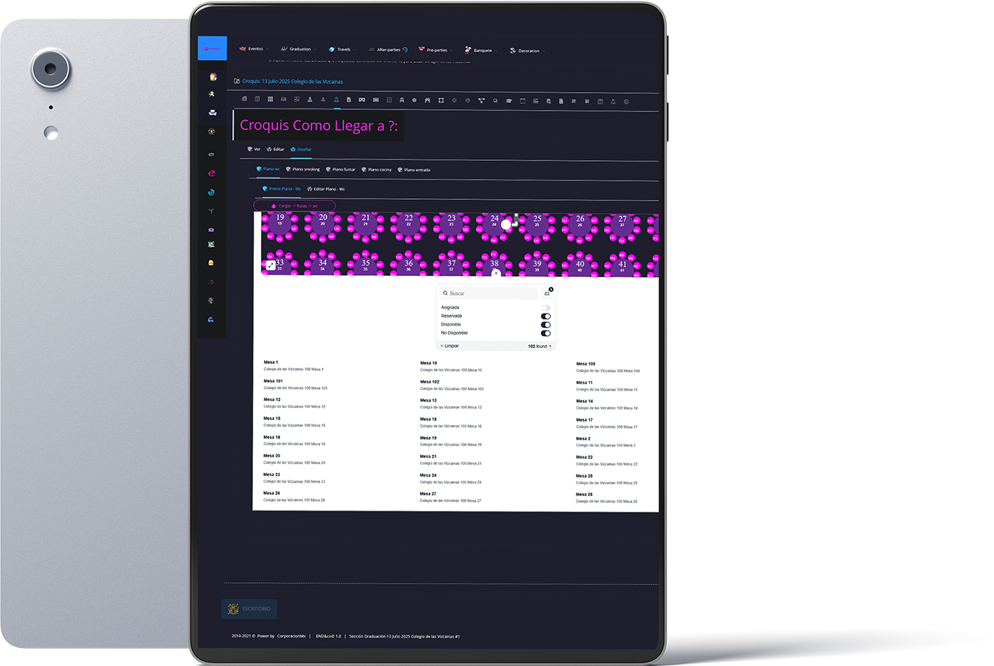The height and width of the screenshot is (666, 994).
Task: Click the fullscreen expand icon on the floor plan
Action: pyautogui.click(x=270, y=265)
